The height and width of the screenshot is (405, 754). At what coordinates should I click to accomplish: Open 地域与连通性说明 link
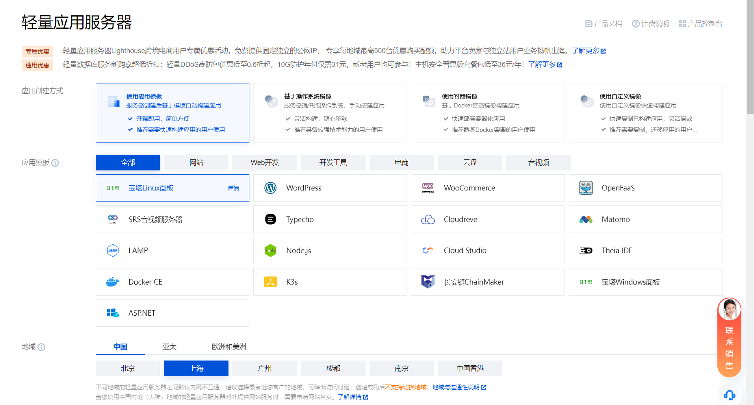459,387
